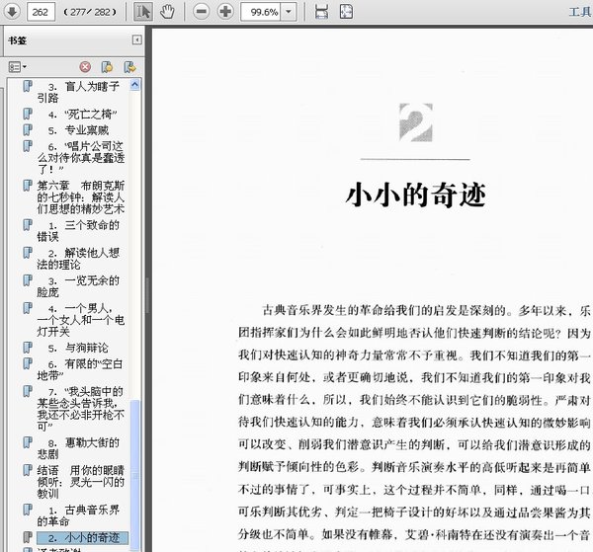Click bookmark icon beside 第六章 entry
Viewport: 593px width, 552px height.
[x=28, y=186]
